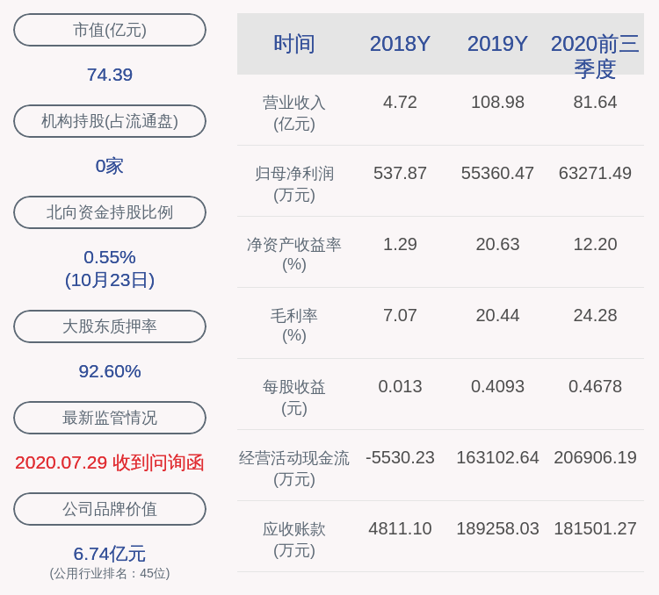
Task: Click the 公用行业排名：45位 note
Action: (x=110, y=574)
